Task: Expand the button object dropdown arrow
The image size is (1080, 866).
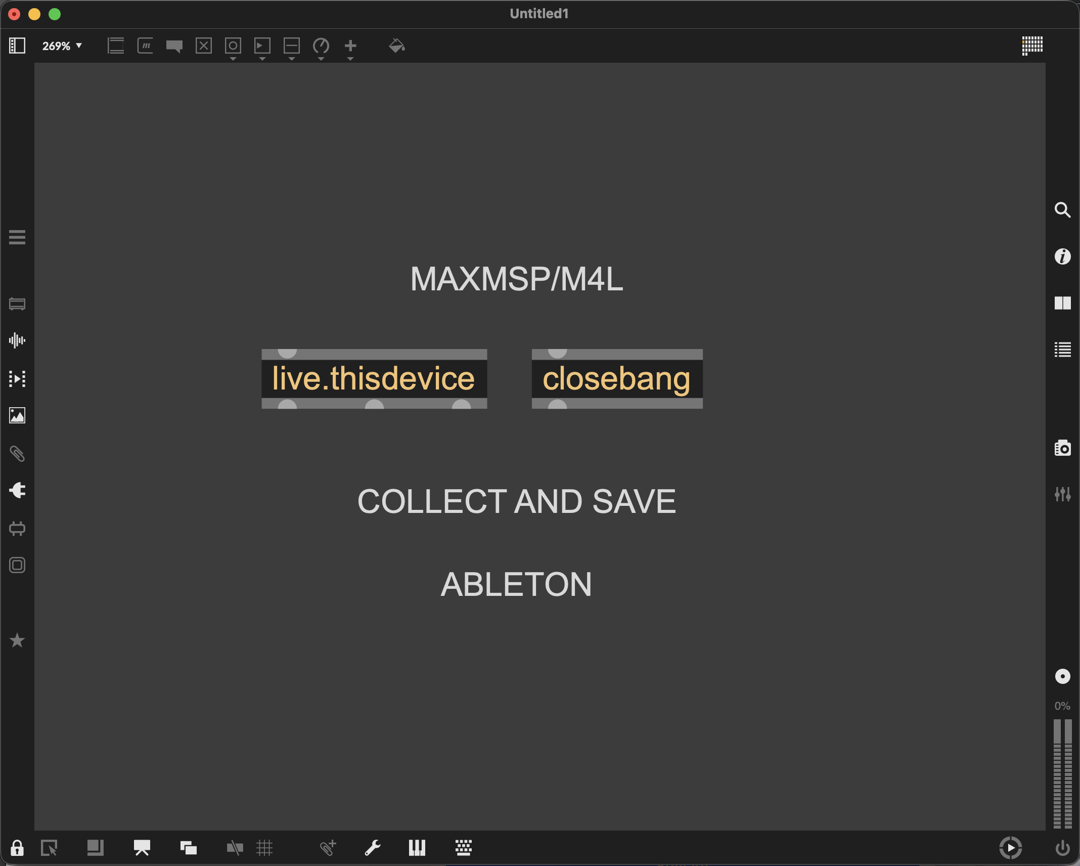Action: [x=233, y=59]
